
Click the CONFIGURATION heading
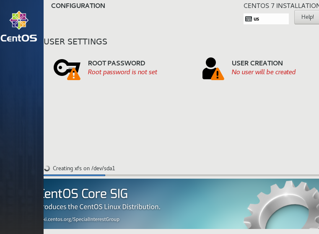(x=78, y=6)
